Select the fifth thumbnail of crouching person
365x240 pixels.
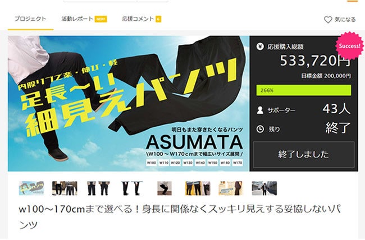[x=165, y=188]
